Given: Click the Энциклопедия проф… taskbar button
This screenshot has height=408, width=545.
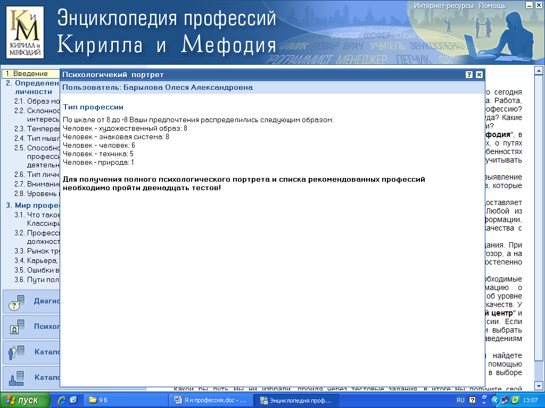Looking at the screenshot, I should pos(296,400).
